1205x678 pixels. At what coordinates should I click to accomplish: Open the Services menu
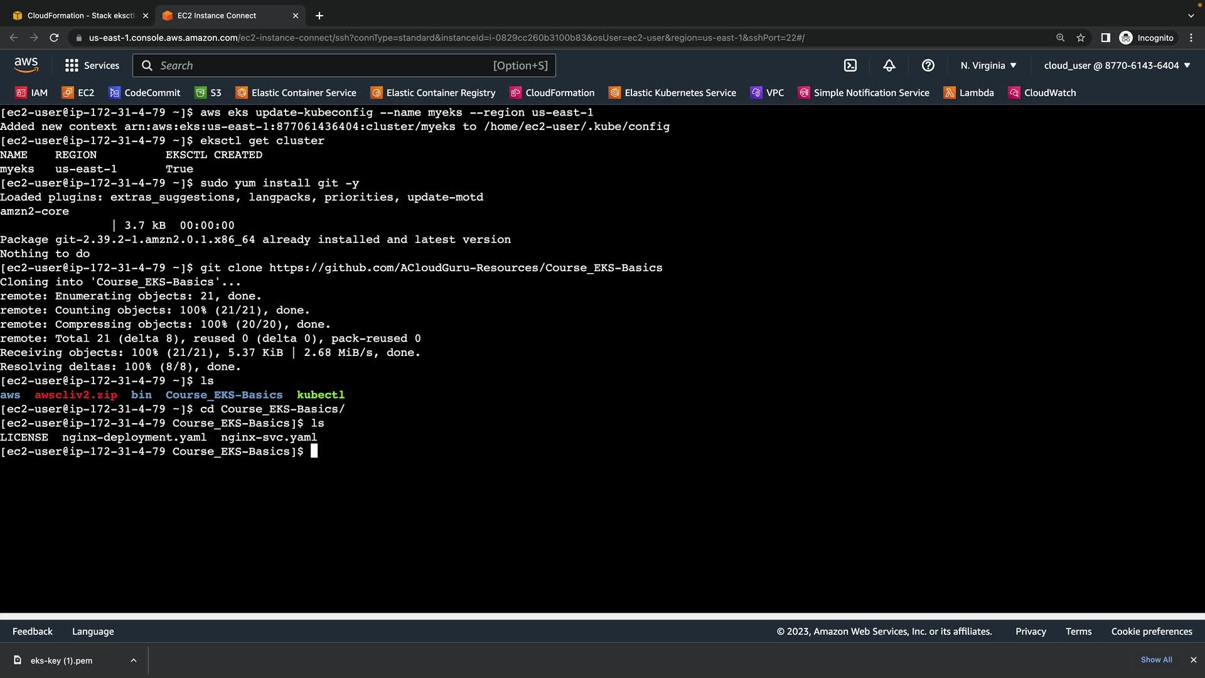92,65
